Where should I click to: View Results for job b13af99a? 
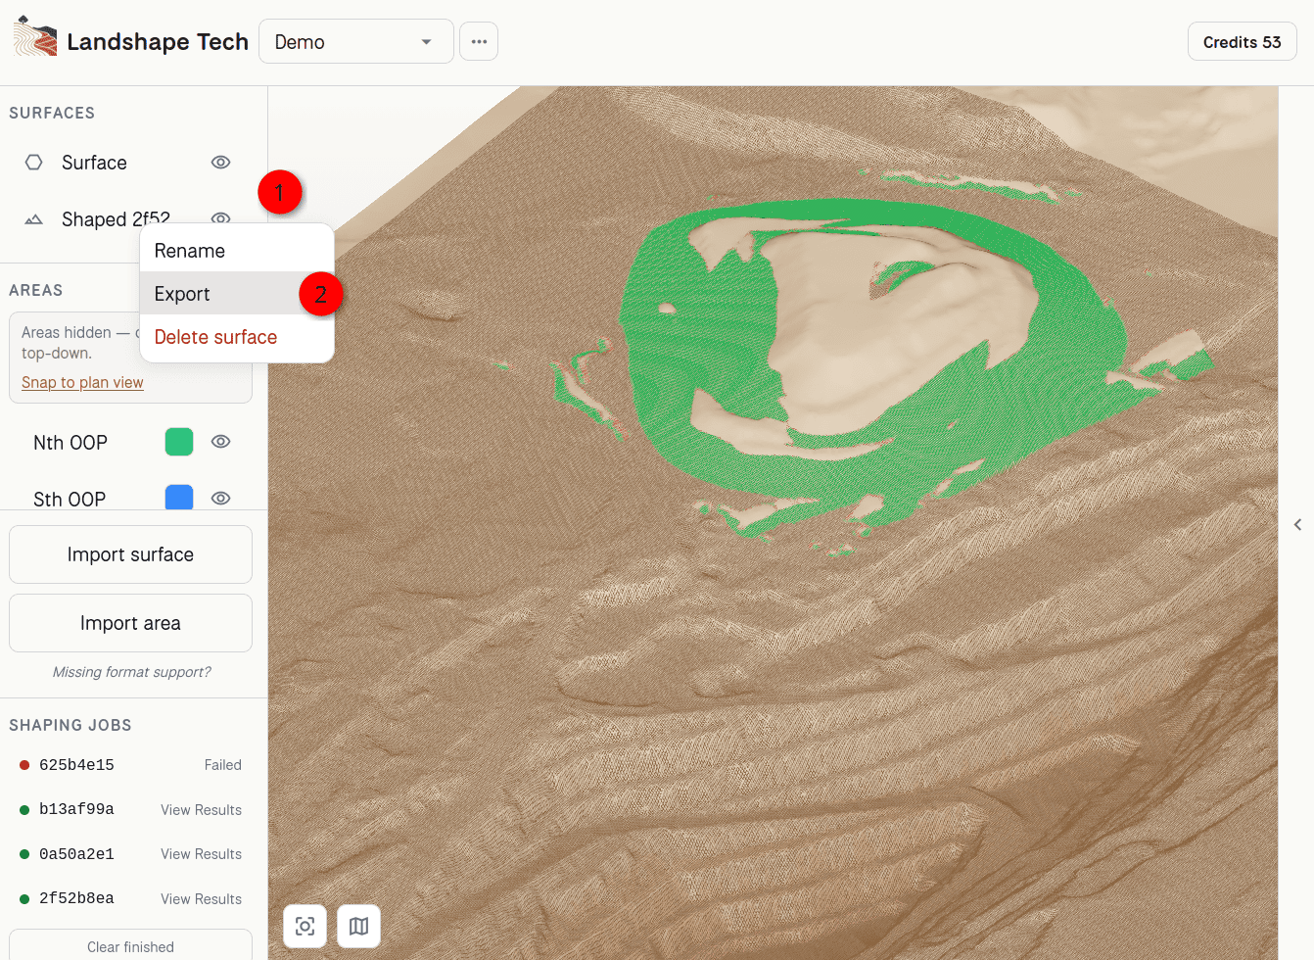pos(201,810)
